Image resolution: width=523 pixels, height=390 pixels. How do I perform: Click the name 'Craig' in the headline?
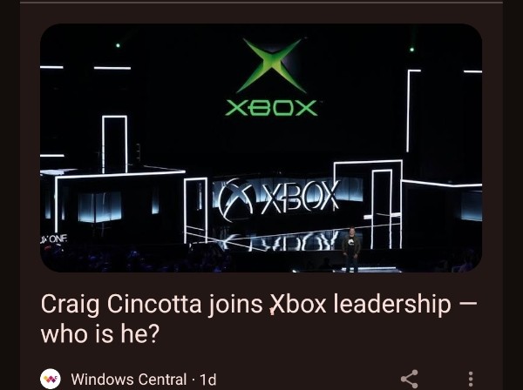coord(70,305)
